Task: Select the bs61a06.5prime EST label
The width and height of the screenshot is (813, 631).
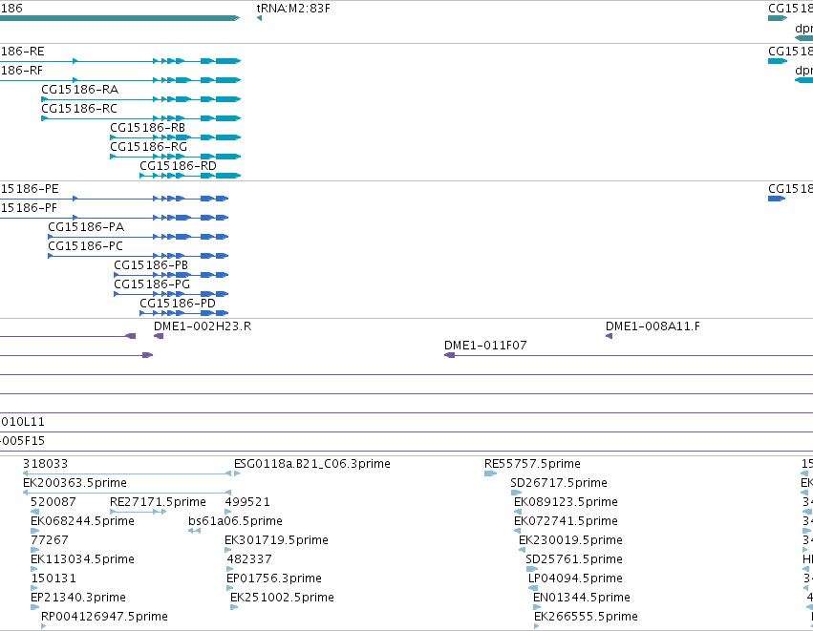Action: click(x=235, y=521)
